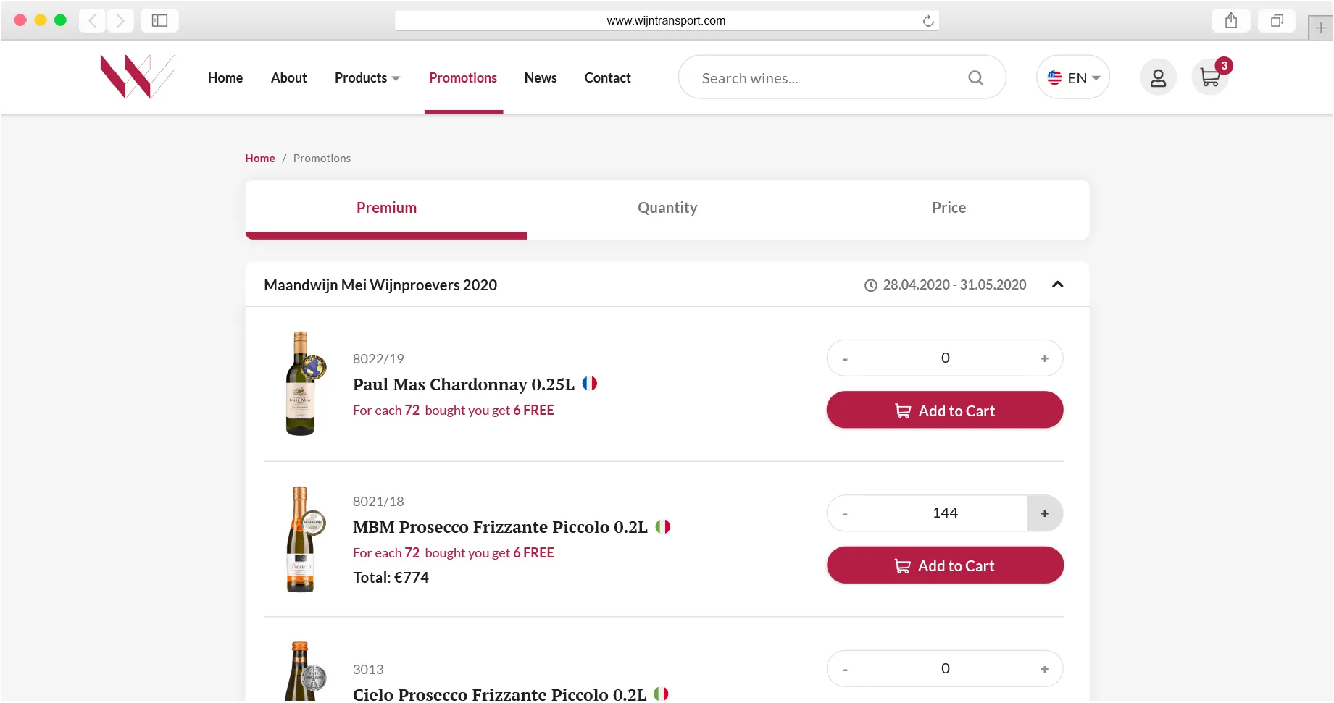This screenshot has width=1334, height=703.
Task: Increase quantity for Paul Mas Chardonnay
Action: point(1044,358)
